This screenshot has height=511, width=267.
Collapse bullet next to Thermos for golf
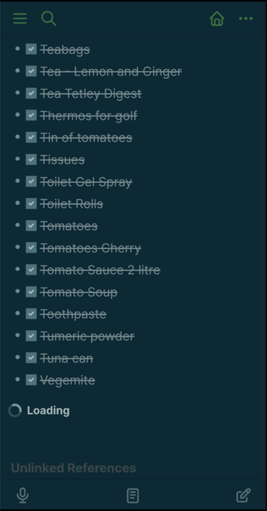coord(18,115)
